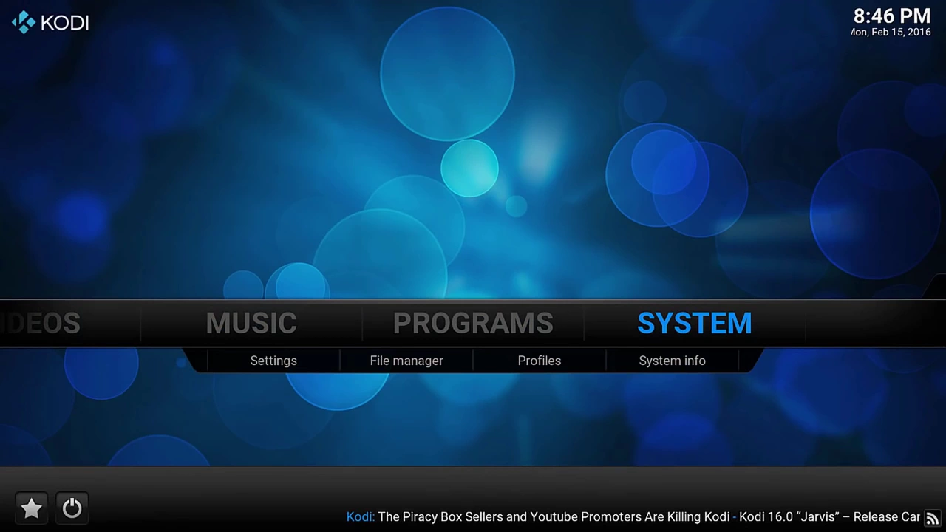Open the power shutdown menu icon
The height and width of the screenshot is (532, 946).
[72, 508]
